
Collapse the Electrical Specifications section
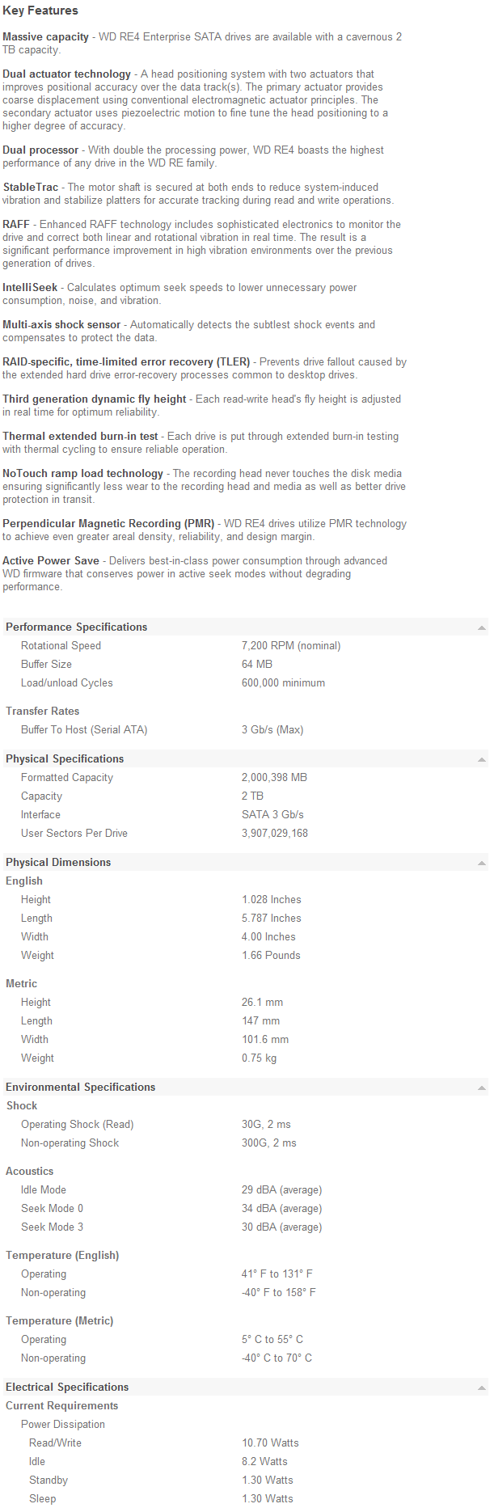pyautogui.click(x=481, y=1387)
